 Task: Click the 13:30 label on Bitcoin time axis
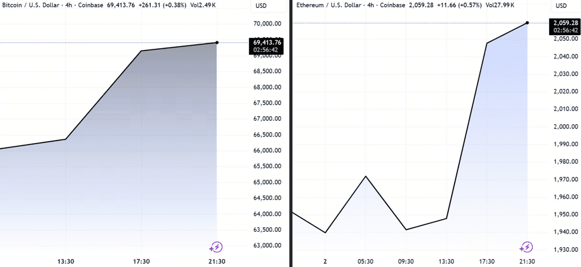point(66,261)
